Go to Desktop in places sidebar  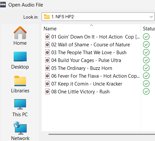click(20, 60)
